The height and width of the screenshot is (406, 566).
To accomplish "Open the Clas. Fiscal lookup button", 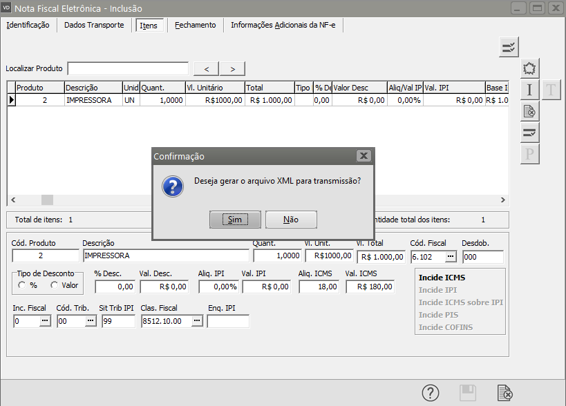I will tap(196, 321).
